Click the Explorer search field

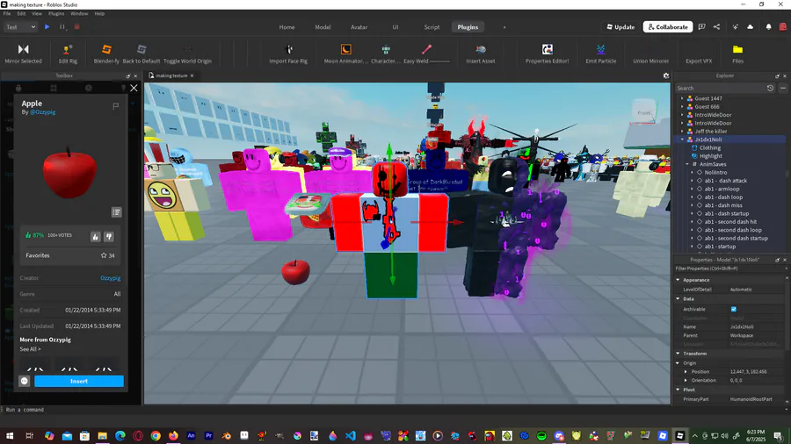click(x=719, y=88)
